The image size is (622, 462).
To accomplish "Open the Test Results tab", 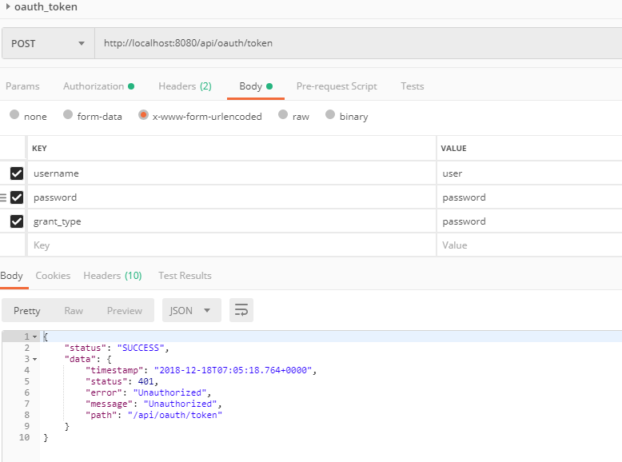I will (x=185, y=276).
